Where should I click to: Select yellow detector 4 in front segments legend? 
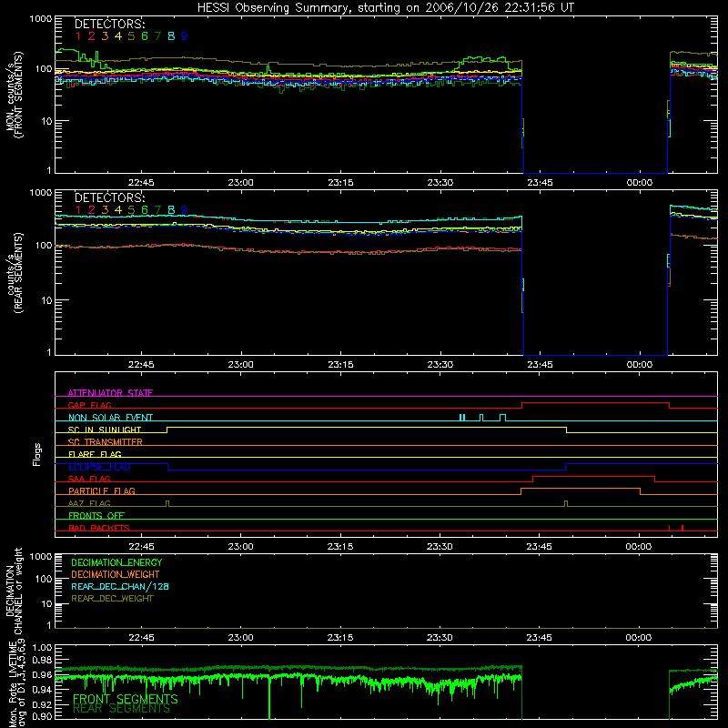pyautogui.click(x=118, y=36)
